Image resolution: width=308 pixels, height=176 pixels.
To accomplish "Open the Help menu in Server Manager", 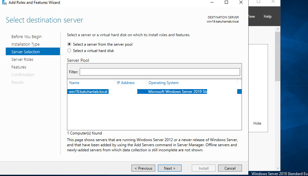I will click(267, 16).
